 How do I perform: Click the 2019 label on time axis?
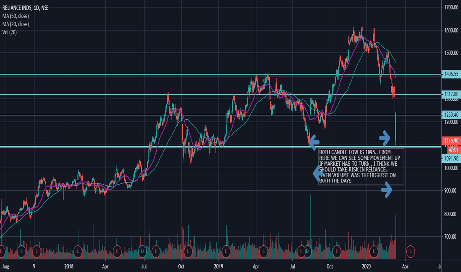218,266
